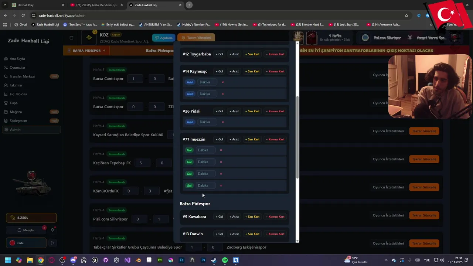Open Photoshop from the taskbar
The width and height of the screenshot is (473, 266).
click(203, 260)
